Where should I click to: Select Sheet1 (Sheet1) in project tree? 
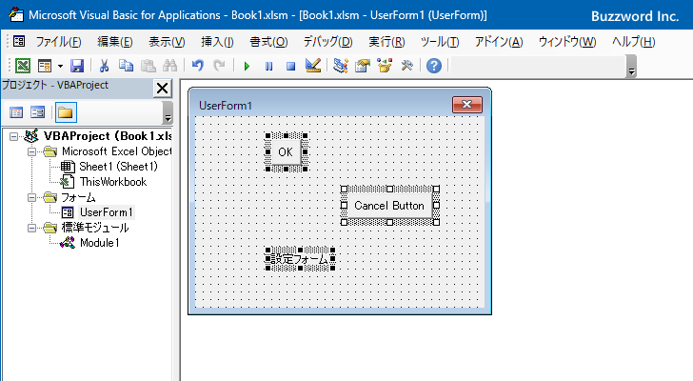[x=118, y=167]
